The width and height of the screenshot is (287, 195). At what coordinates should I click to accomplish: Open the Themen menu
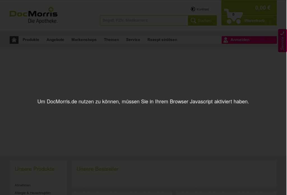point(112,40)
